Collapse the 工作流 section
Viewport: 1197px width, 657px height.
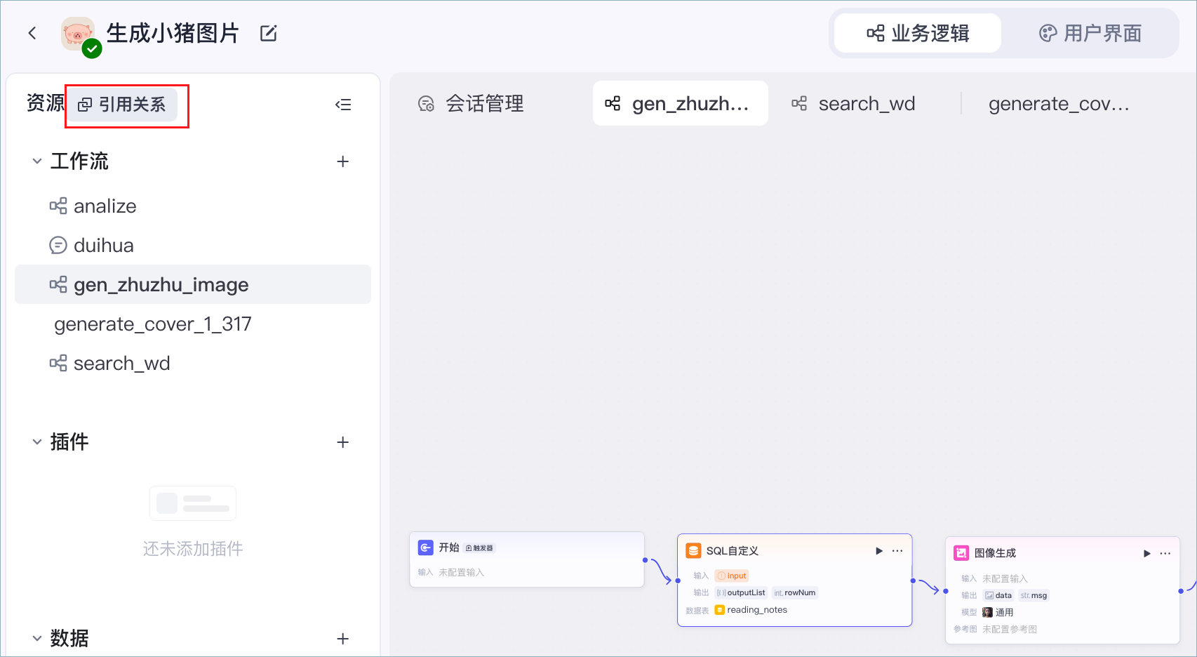pos(37,161)
